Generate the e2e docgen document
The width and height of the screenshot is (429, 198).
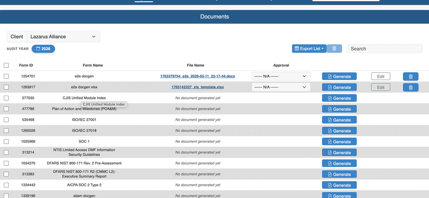pyautogui.click(x=339, y=76)
